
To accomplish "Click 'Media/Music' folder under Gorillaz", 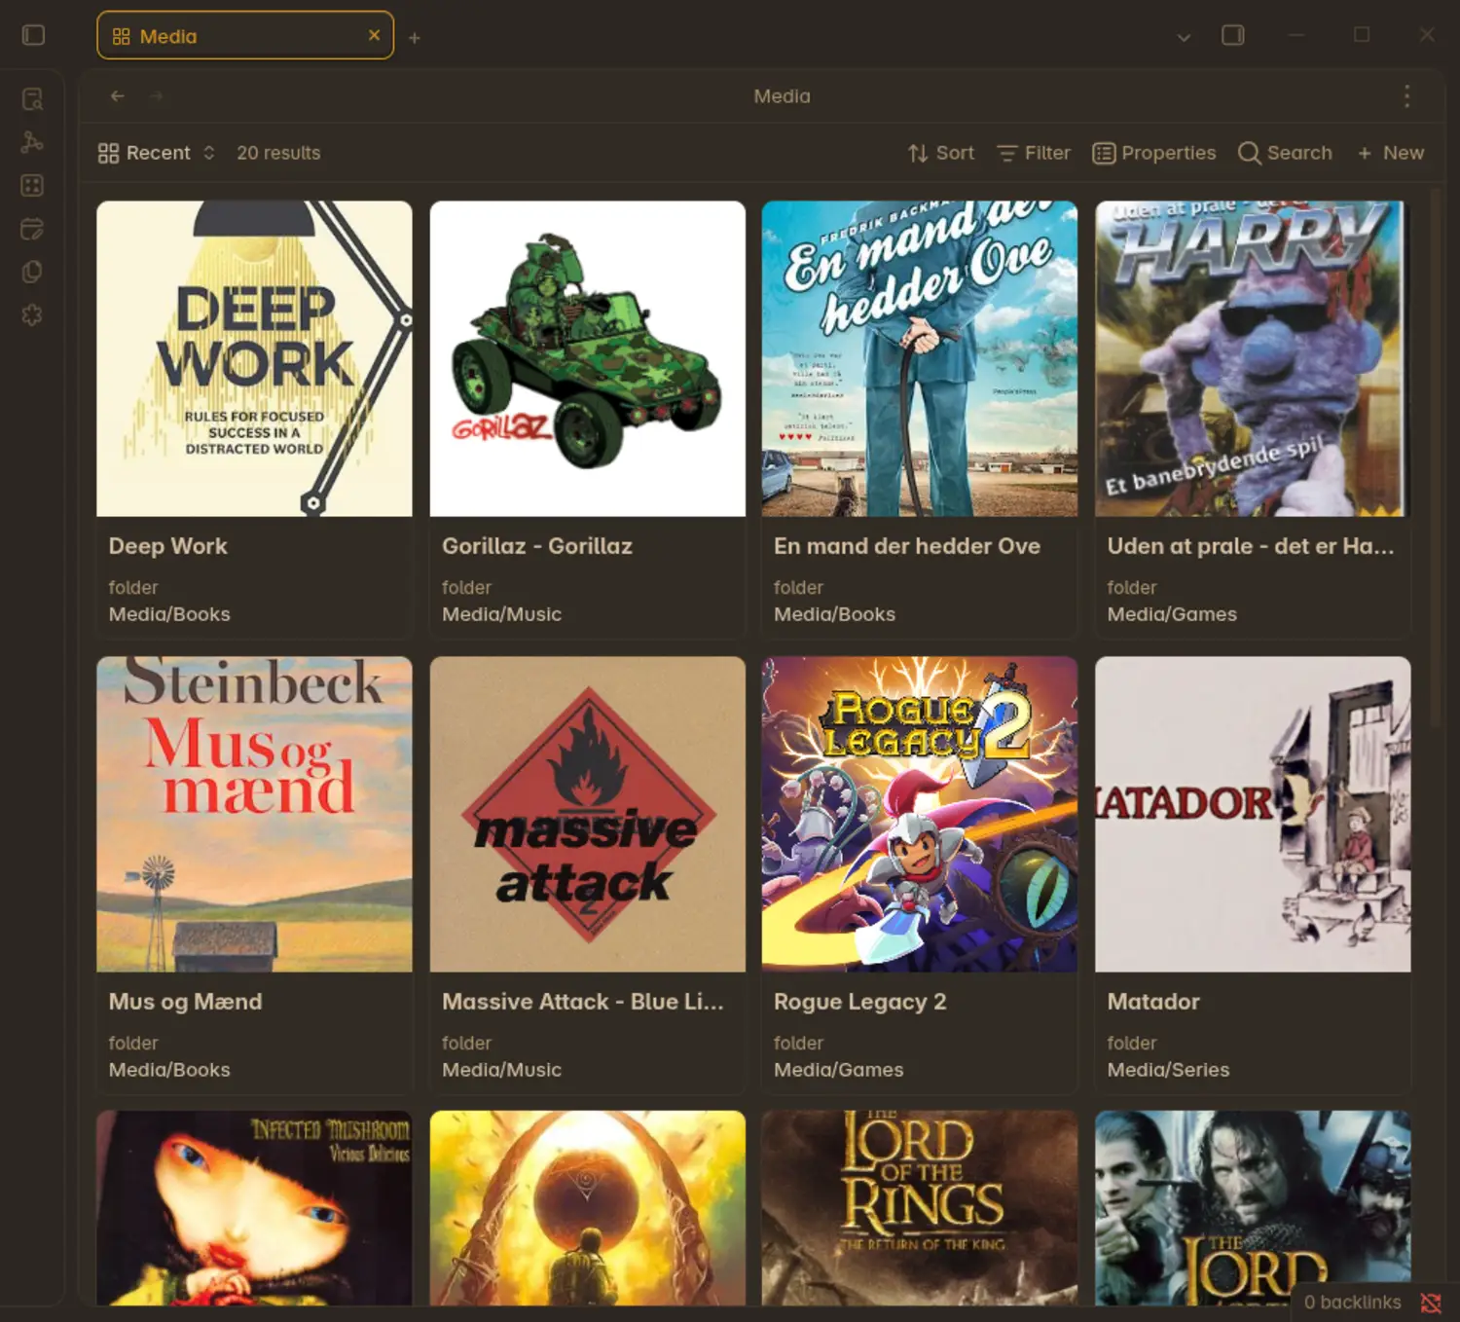I will click(501, 614).
